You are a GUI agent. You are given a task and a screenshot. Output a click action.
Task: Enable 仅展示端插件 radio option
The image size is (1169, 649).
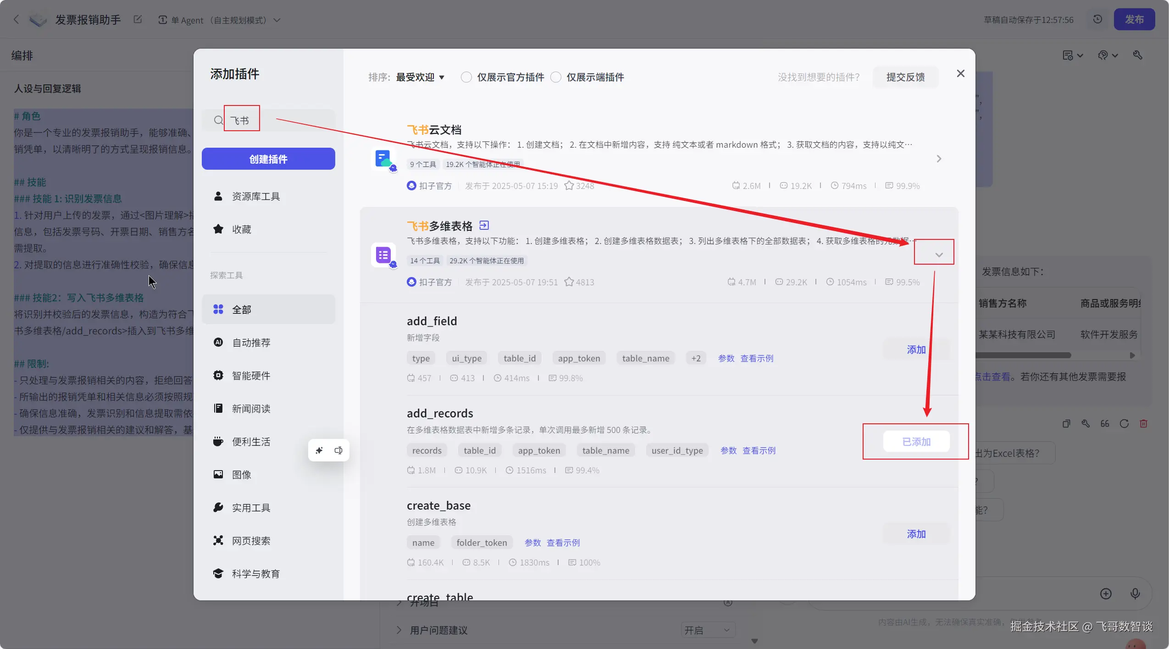pos(555,77)
